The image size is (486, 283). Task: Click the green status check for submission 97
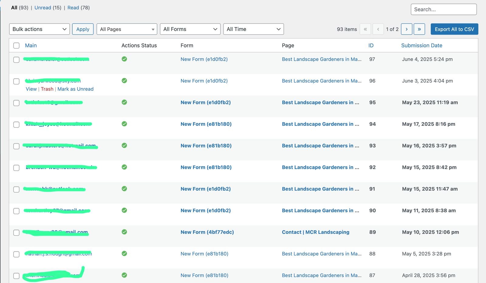(x=124, y=59)
